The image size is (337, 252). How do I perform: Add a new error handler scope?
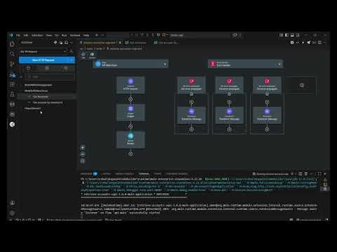click(x=302, y=85)
